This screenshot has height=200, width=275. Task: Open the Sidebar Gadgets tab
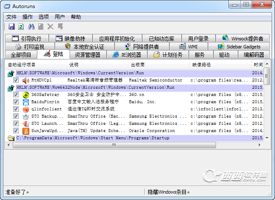(x=239, y=47)
